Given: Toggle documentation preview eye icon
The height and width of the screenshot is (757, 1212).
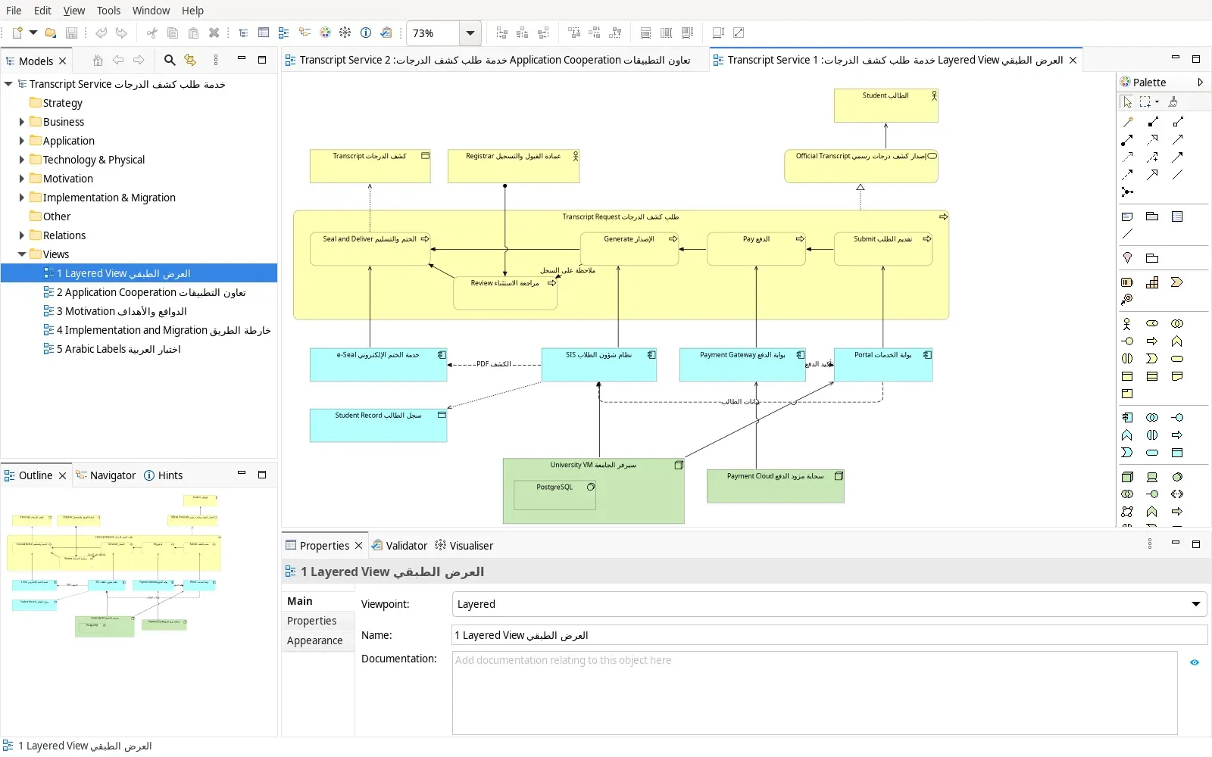Looking at the screenshot, I should pos(1195,662).
